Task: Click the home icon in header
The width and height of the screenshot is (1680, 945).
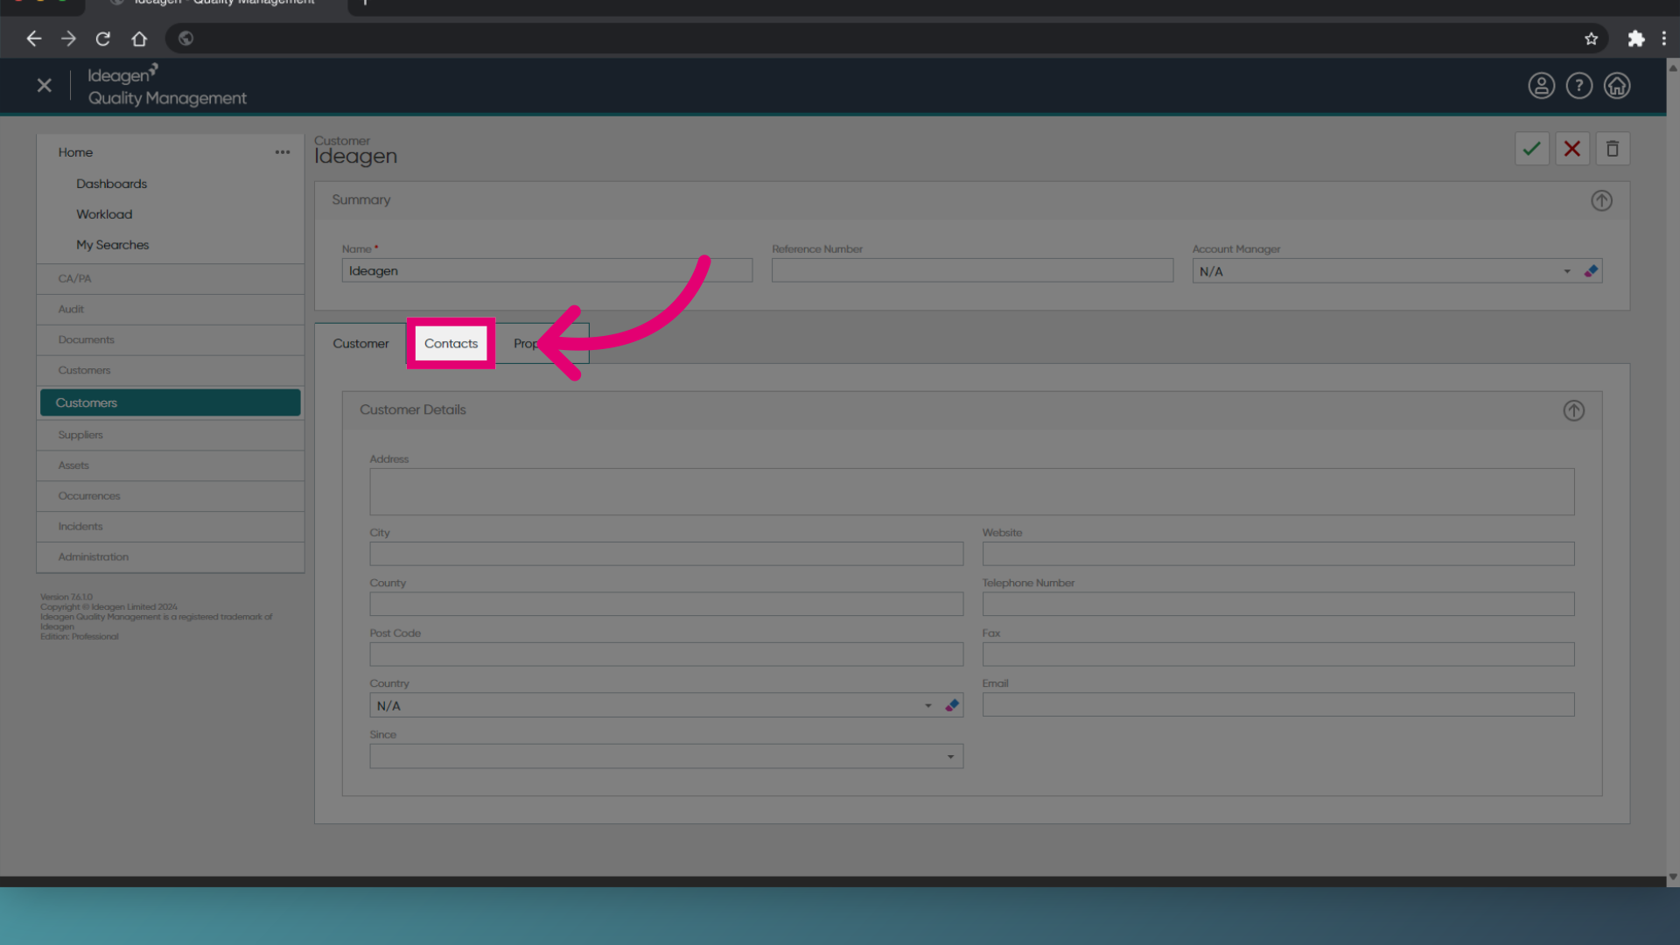Action: (1616, 86)
